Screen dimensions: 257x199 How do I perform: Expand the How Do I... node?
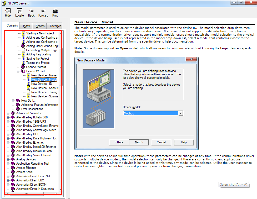point(13,101)
